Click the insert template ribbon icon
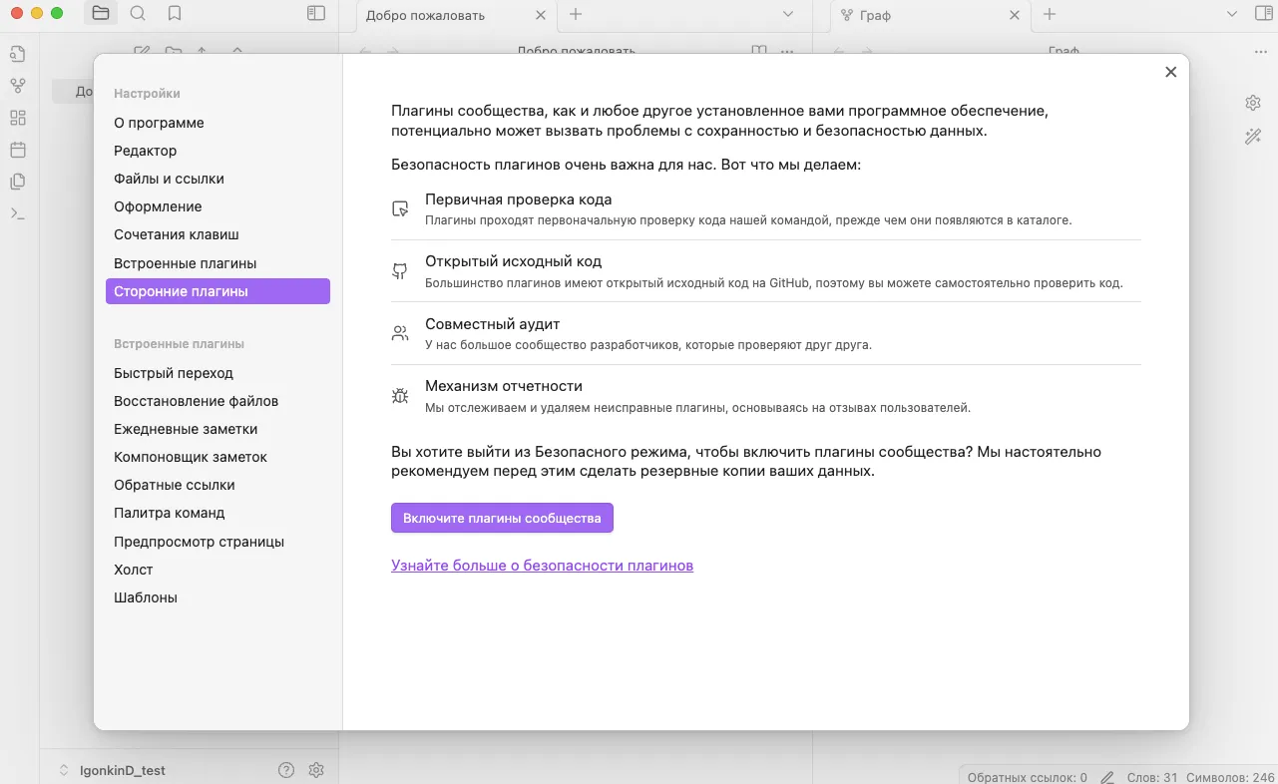The width and height of the screenshot is (1278, 784). [18, 182]
